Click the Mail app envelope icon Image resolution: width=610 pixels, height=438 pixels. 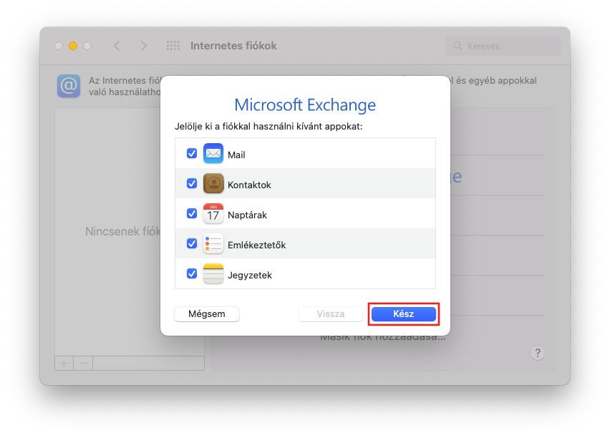click(213, 154)
